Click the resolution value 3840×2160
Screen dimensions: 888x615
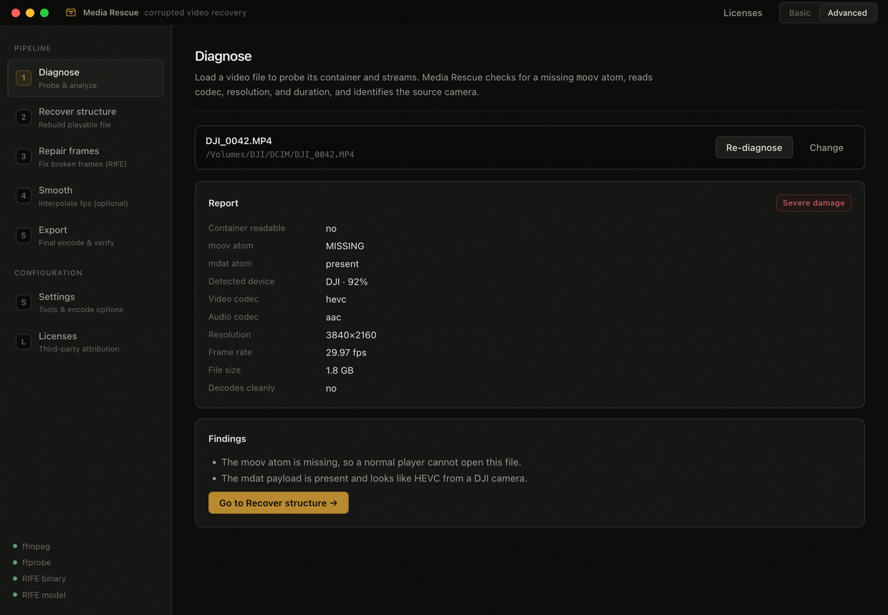[351, 335]
